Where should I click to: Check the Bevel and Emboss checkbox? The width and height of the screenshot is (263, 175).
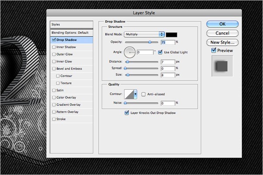point(54,69)
